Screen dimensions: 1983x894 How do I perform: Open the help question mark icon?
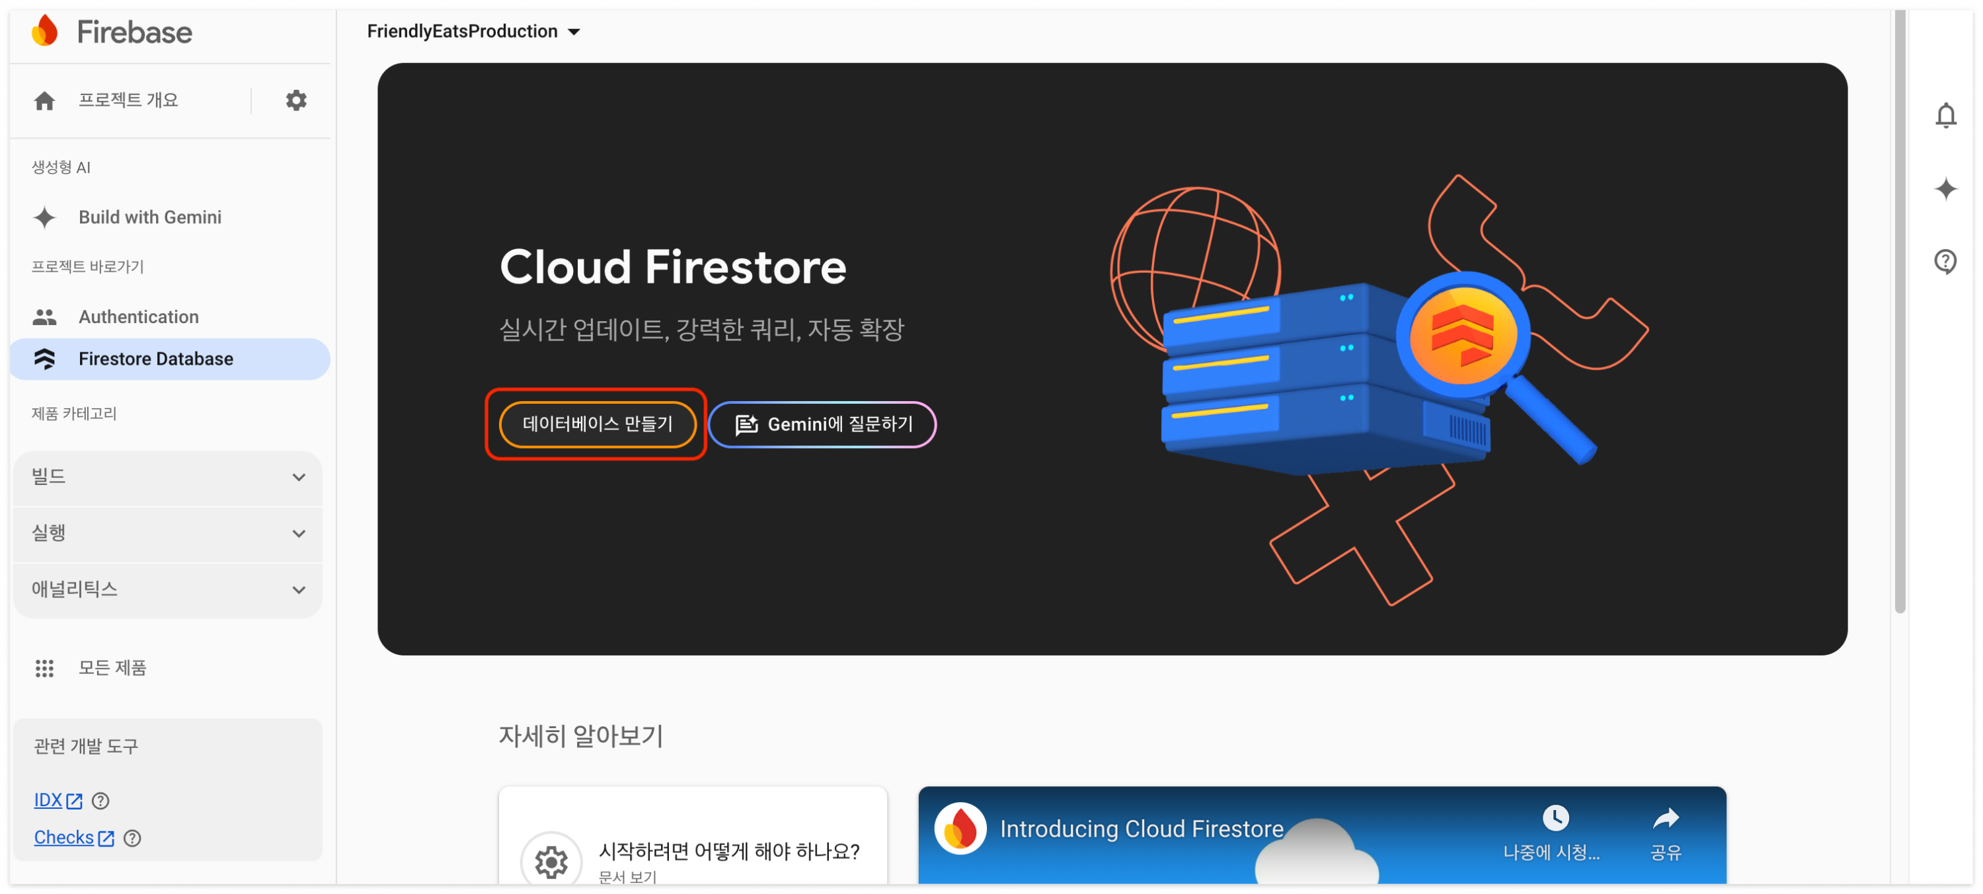click(x=1945, y=262)
